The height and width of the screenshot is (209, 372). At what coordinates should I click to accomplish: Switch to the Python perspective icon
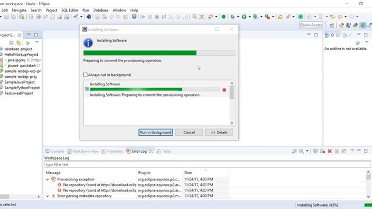tap(355, 25)
